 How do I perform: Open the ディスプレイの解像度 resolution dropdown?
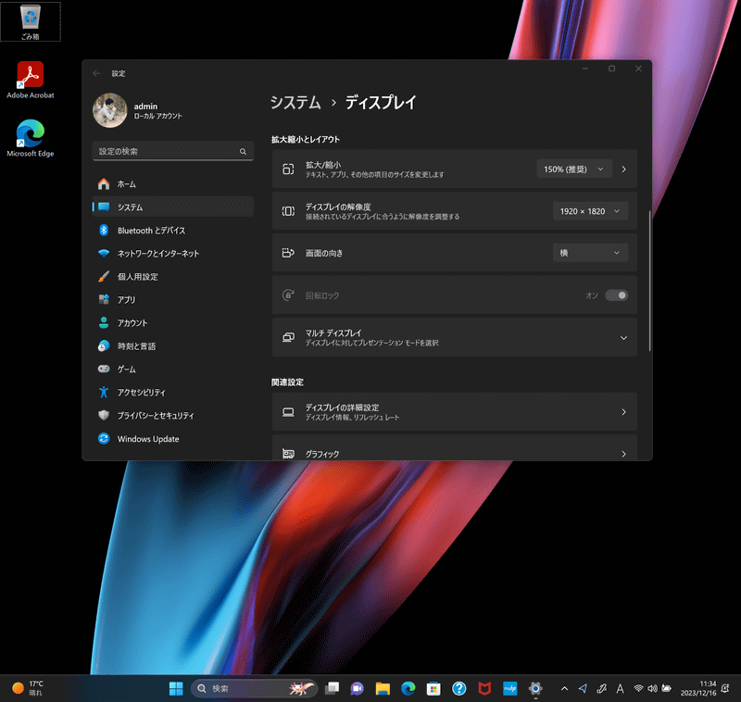pyautogui.click(x=590, y=211)
